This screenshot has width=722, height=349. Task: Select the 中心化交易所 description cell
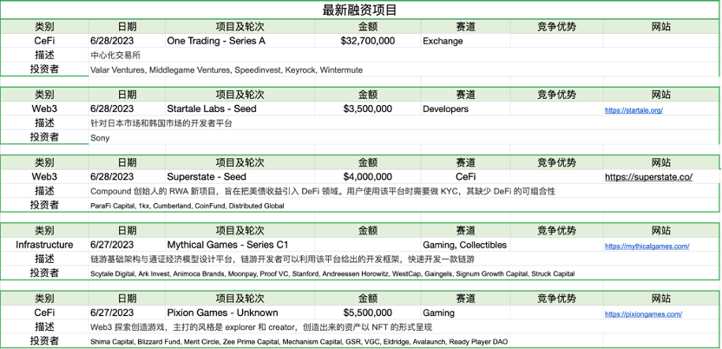404,56
